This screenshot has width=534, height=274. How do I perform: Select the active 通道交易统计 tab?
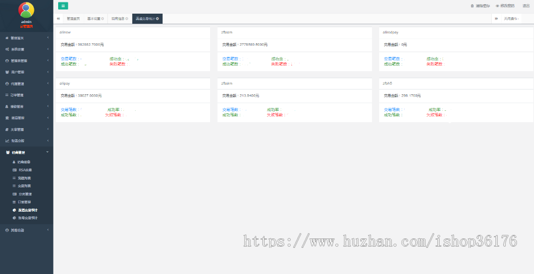click(x=148, y=19)
